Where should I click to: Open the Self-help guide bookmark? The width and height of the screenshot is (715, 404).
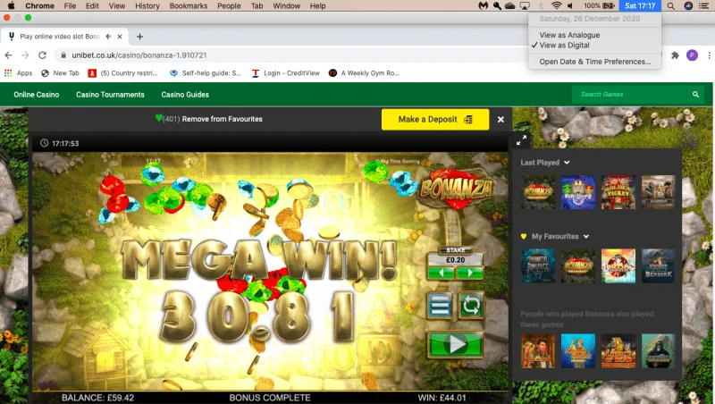(x=206, y=73)
